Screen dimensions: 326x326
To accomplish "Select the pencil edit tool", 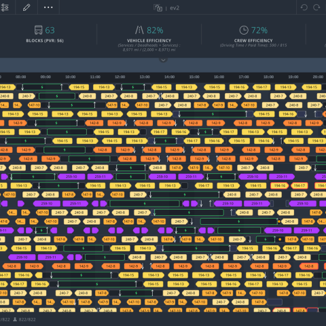I will [26, 7].
